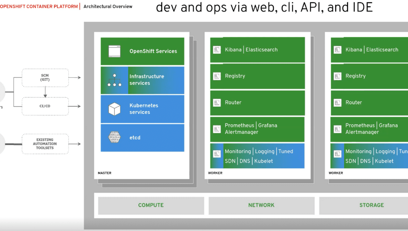Click the "OpenShift Services" label
The height and width of the screenshot is (231, 408).
153,51
